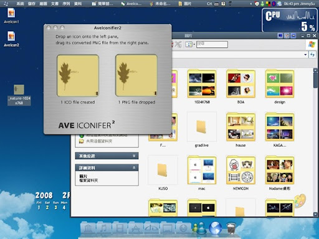Switch to AveIco... task in top bar

(x=131, y=4)
